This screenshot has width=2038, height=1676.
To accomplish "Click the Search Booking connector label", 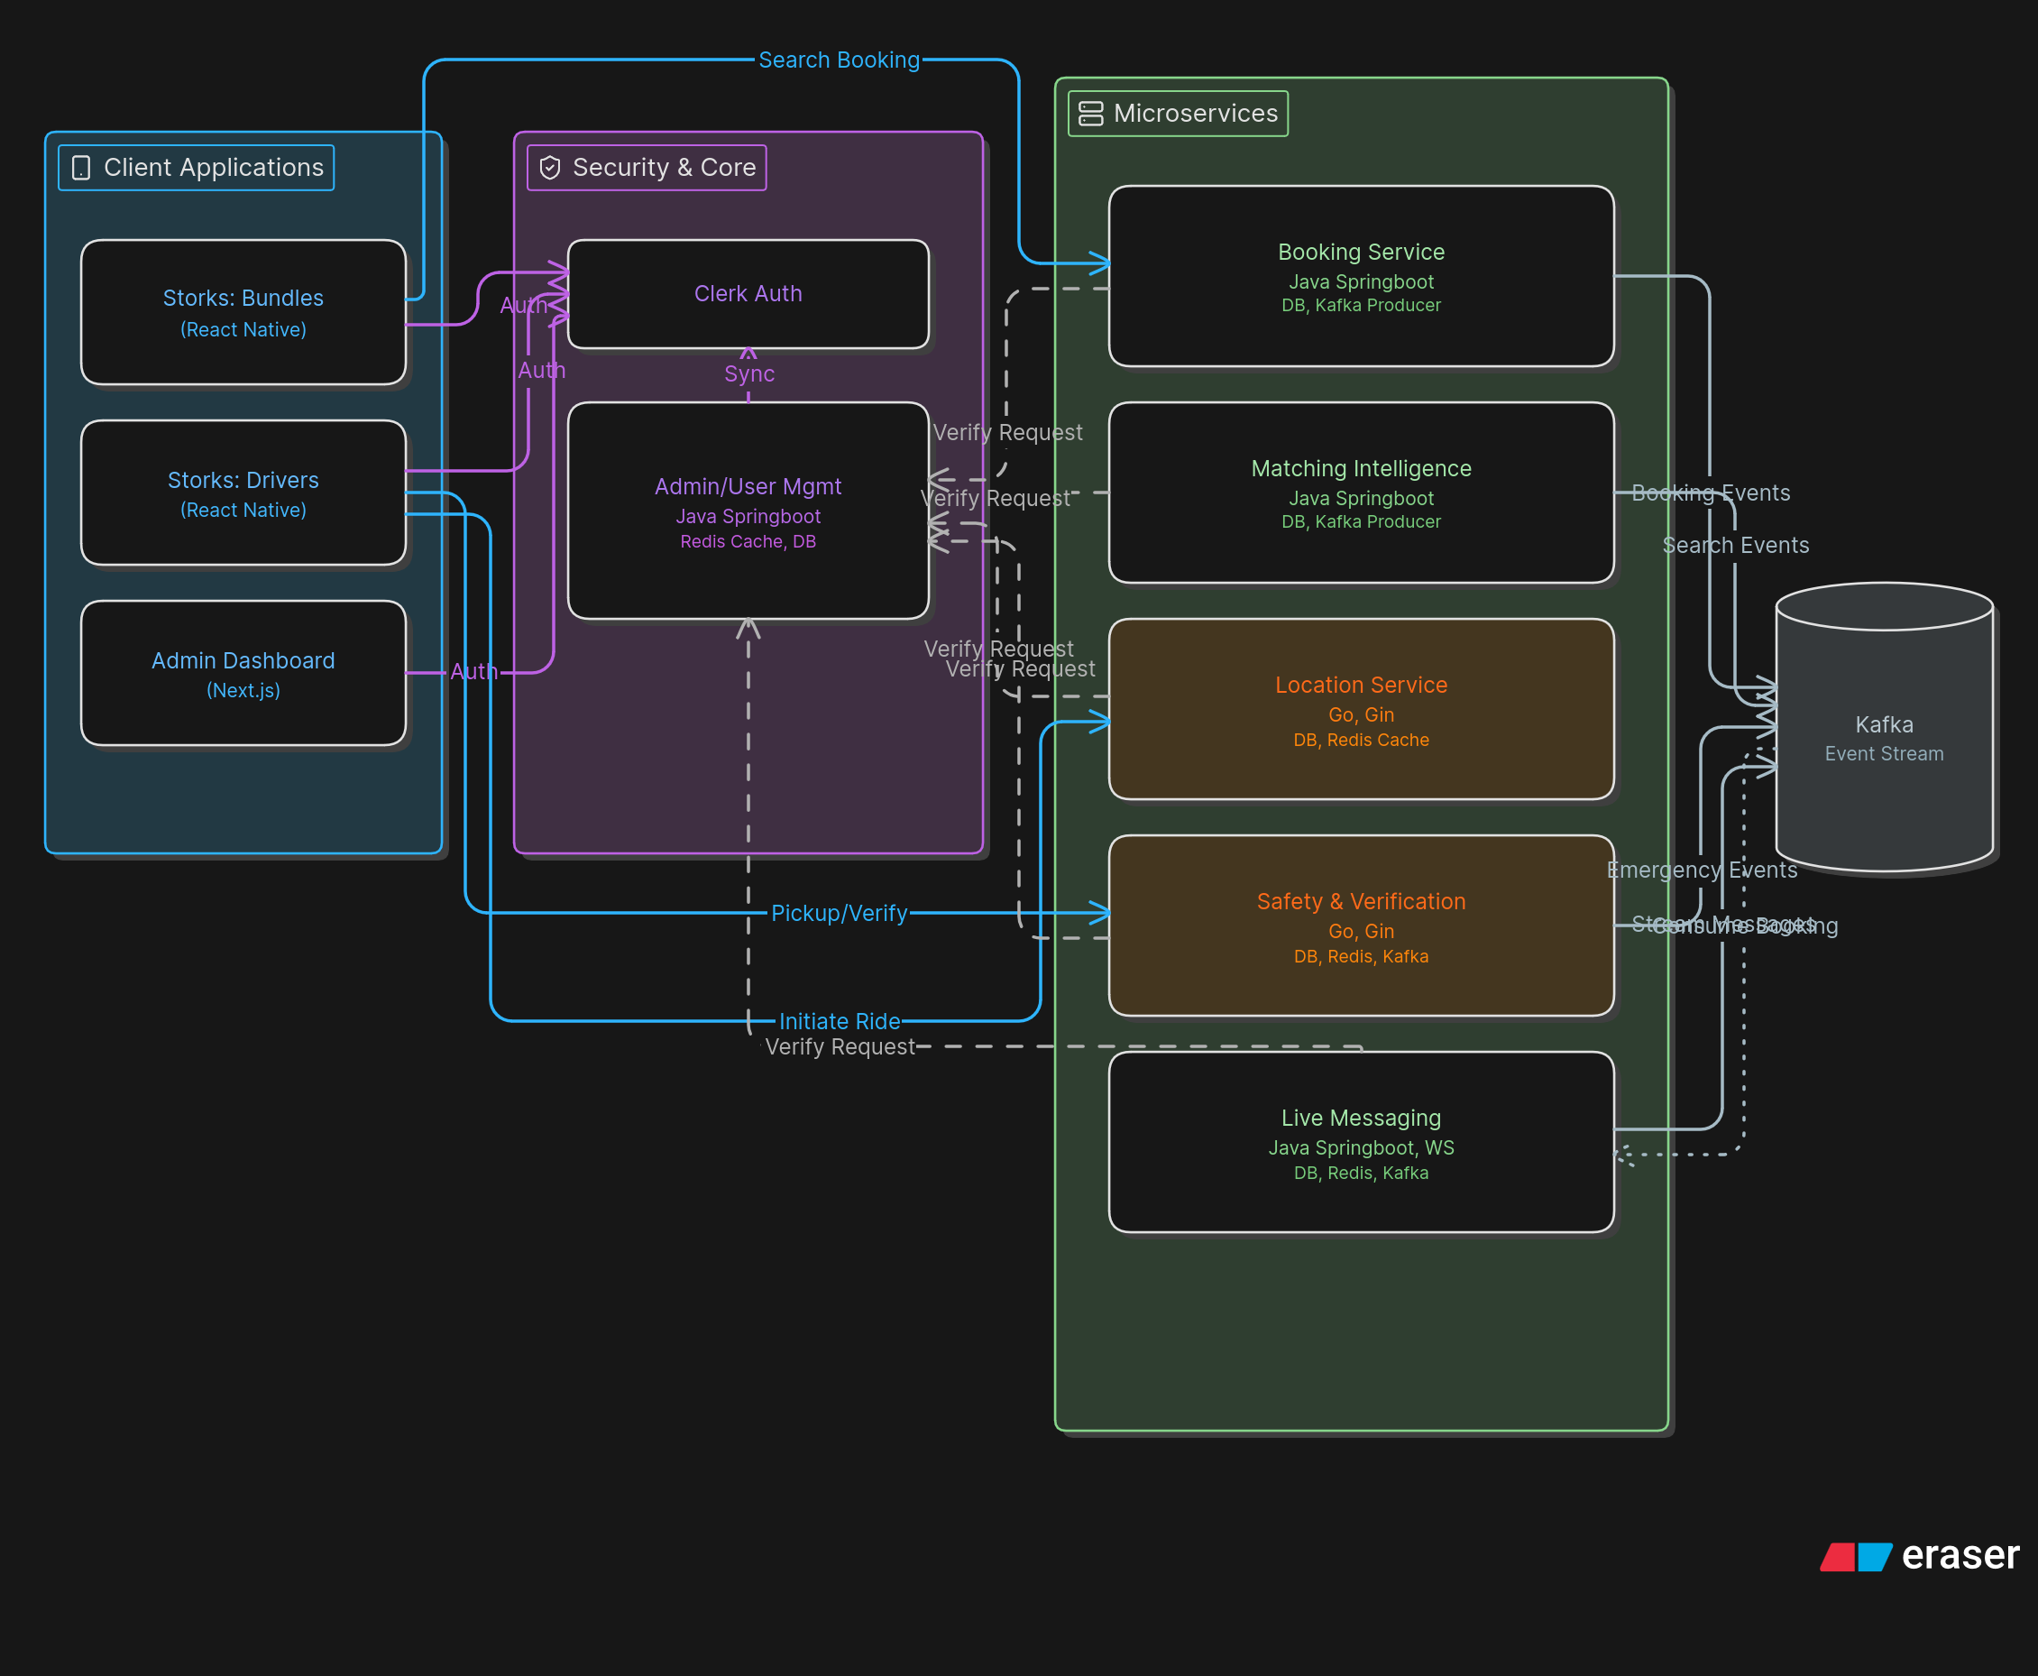I will point(840,60).
